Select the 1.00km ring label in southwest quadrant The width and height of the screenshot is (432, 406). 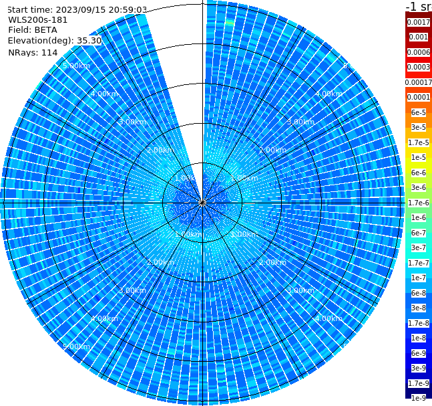click(188, 234)
